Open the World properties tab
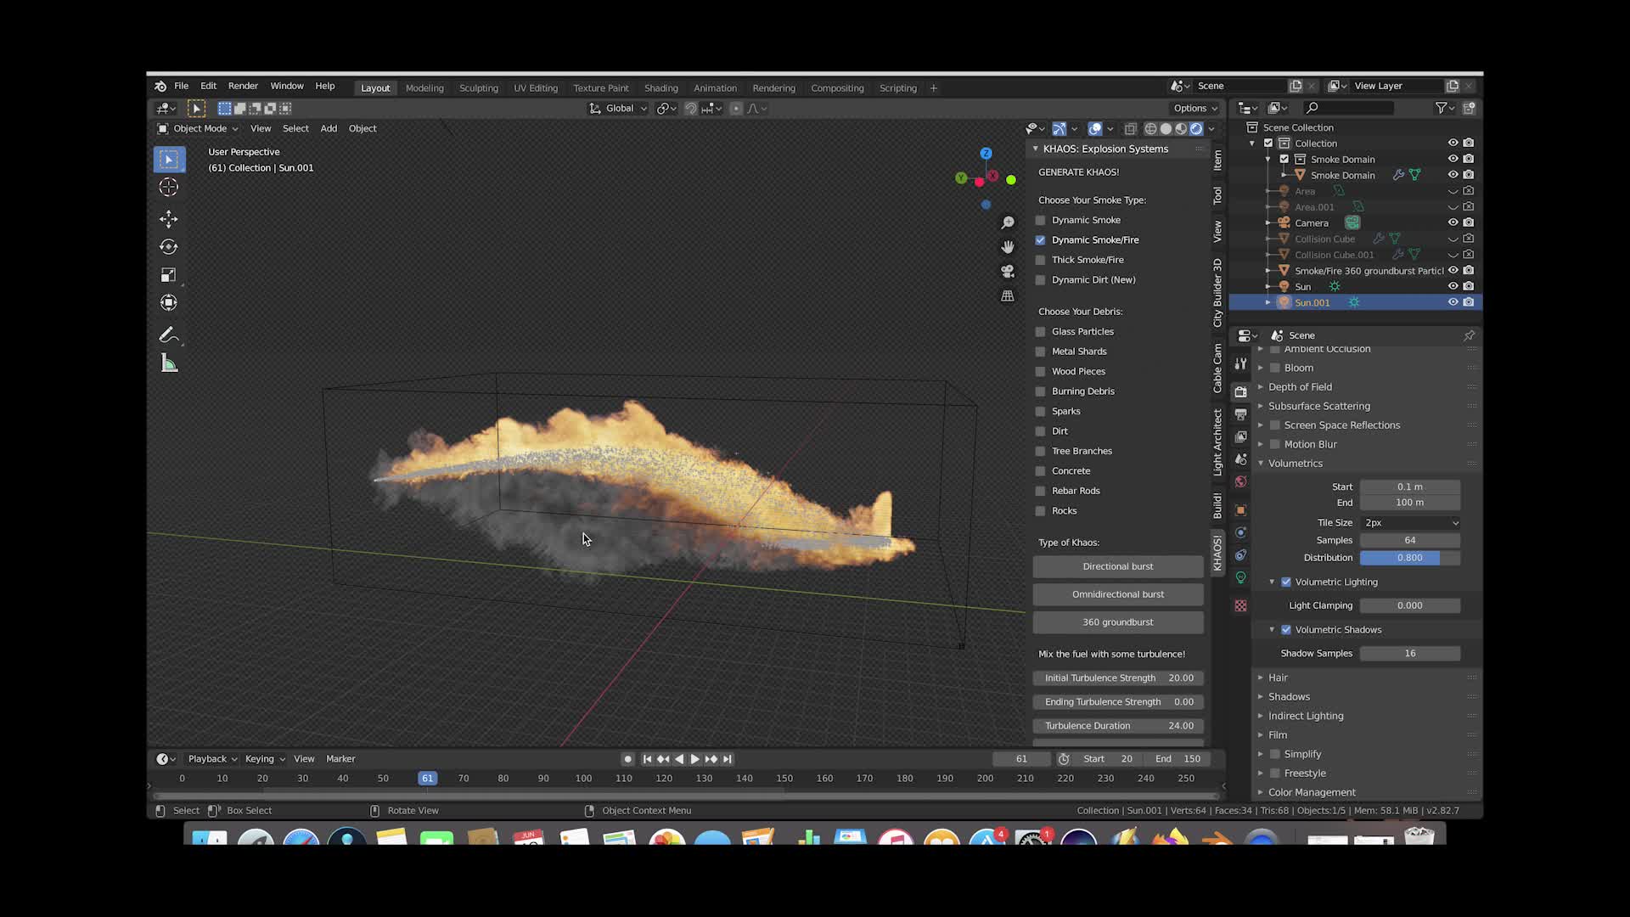 point(1240,481)
